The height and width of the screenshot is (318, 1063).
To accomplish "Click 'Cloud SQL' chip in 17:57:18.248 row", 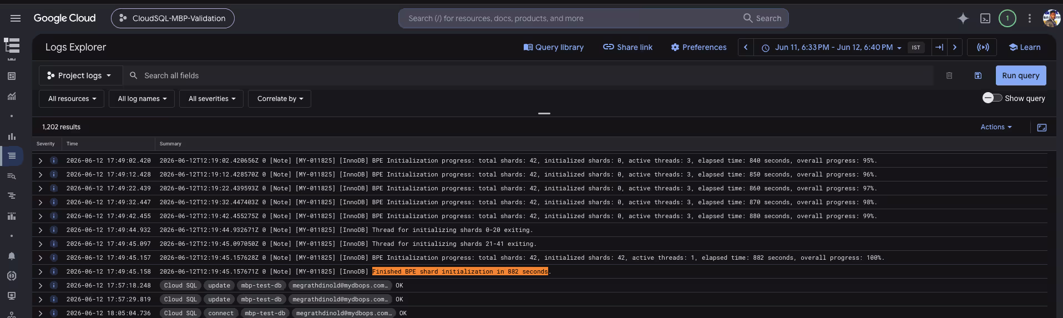I will coord(180,285).
